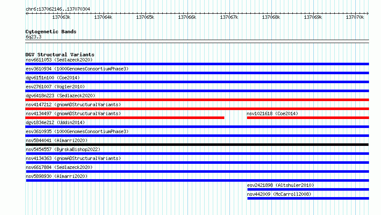Image resolution: width=381 pixels, height=215 pixels.
Task: Select the blue bar under esv2761007
Action: pyautogui.click(x=197, y=91)
